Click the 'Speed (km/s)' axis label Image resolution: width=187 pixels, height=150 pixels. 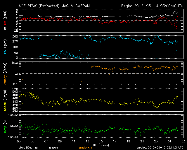click(5, 100)
